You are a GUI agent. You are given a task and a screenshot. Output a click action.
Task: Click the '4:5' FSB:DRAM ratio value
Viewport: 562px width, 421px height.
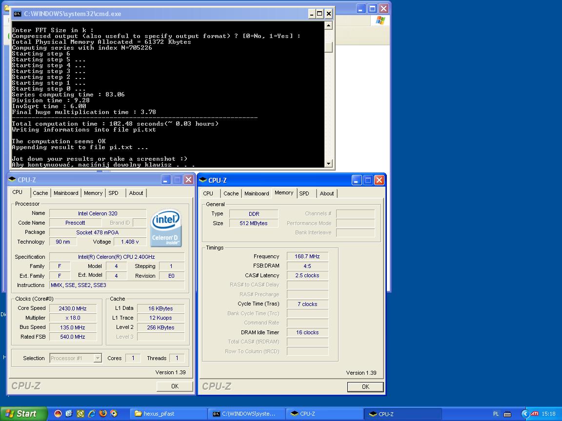click(x=307, y=266)
